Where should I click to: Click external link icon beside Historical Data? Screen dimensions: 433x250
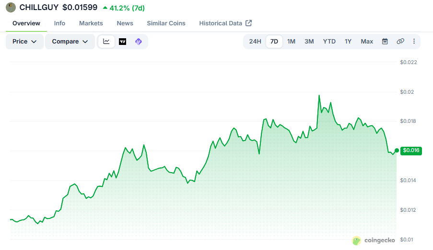(248, 23)
